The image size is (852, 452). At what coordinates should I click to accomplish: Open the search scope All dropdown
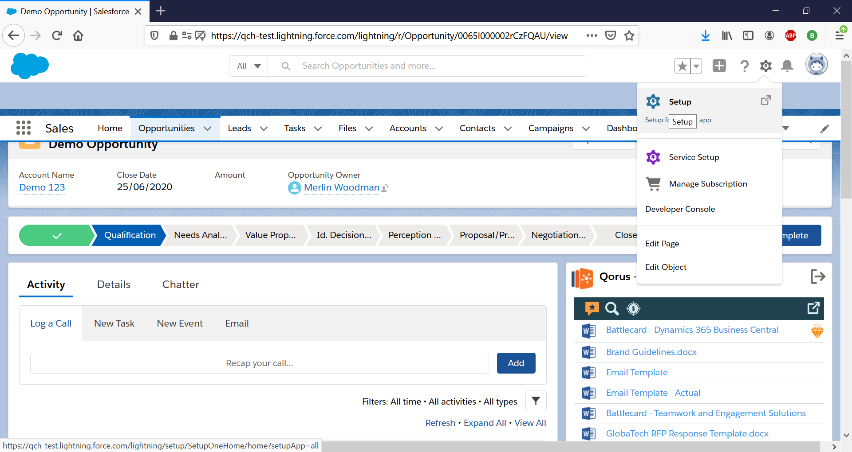pyautogui.click(x=248, y=66)
